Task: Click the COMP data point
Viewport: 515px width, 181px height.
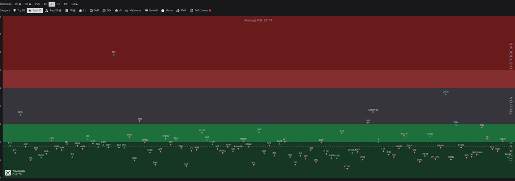Action: point(503,142)
